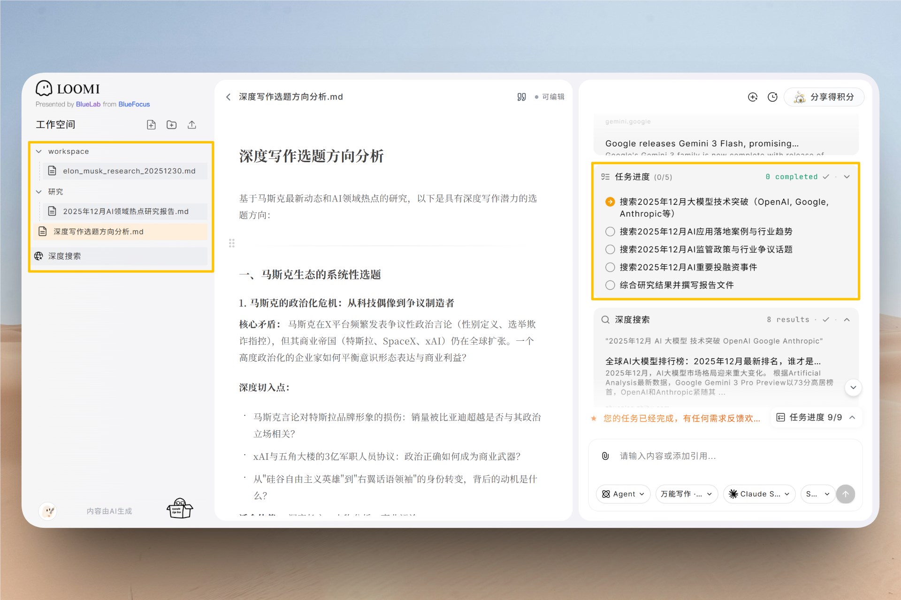901x600 pixels.
Task: Create a new folder in the workspace
Action: (171, 124)
